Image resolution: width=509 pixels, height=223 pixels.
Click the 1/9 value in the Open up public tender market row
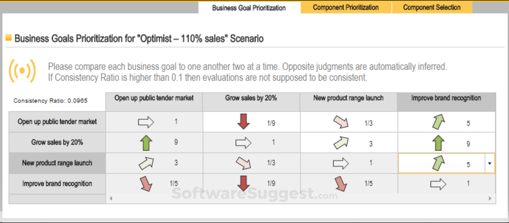click(x=271, y=123)
